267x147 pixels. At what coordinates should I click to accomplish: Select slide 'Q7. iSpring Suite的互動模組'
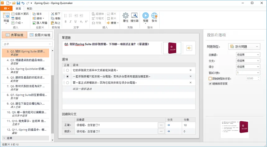coord(25,96)
